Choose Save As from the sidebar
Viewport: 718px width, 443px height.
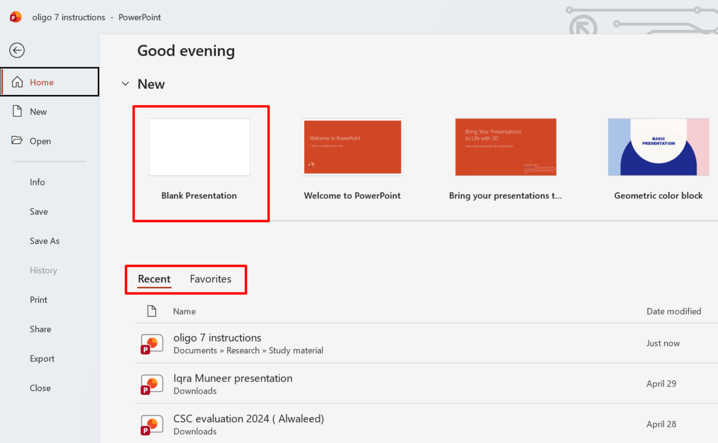(x=45, y=241)
